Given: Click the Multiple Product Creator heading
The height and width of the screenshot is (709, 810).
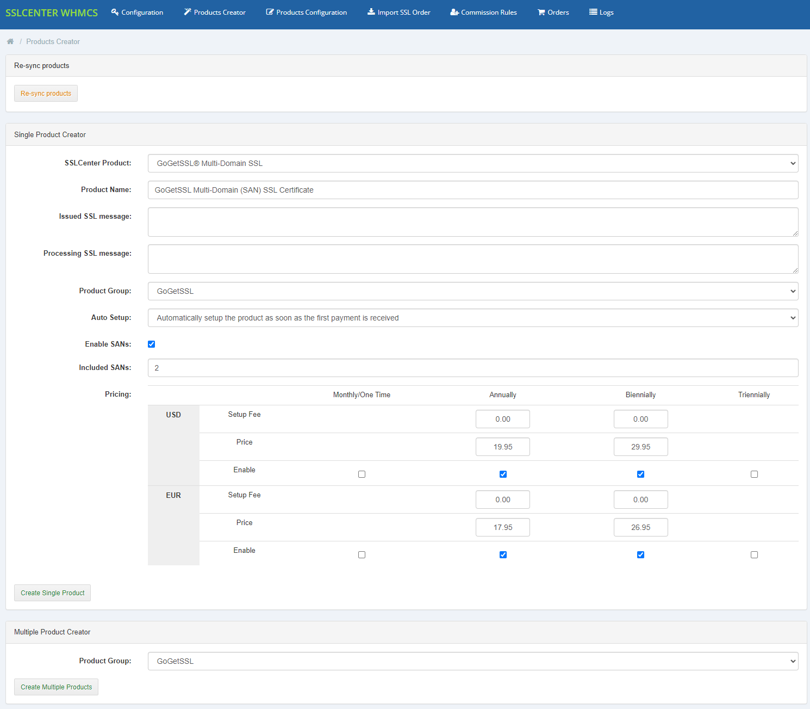Looking at the screenshot, I should point(52,632).
